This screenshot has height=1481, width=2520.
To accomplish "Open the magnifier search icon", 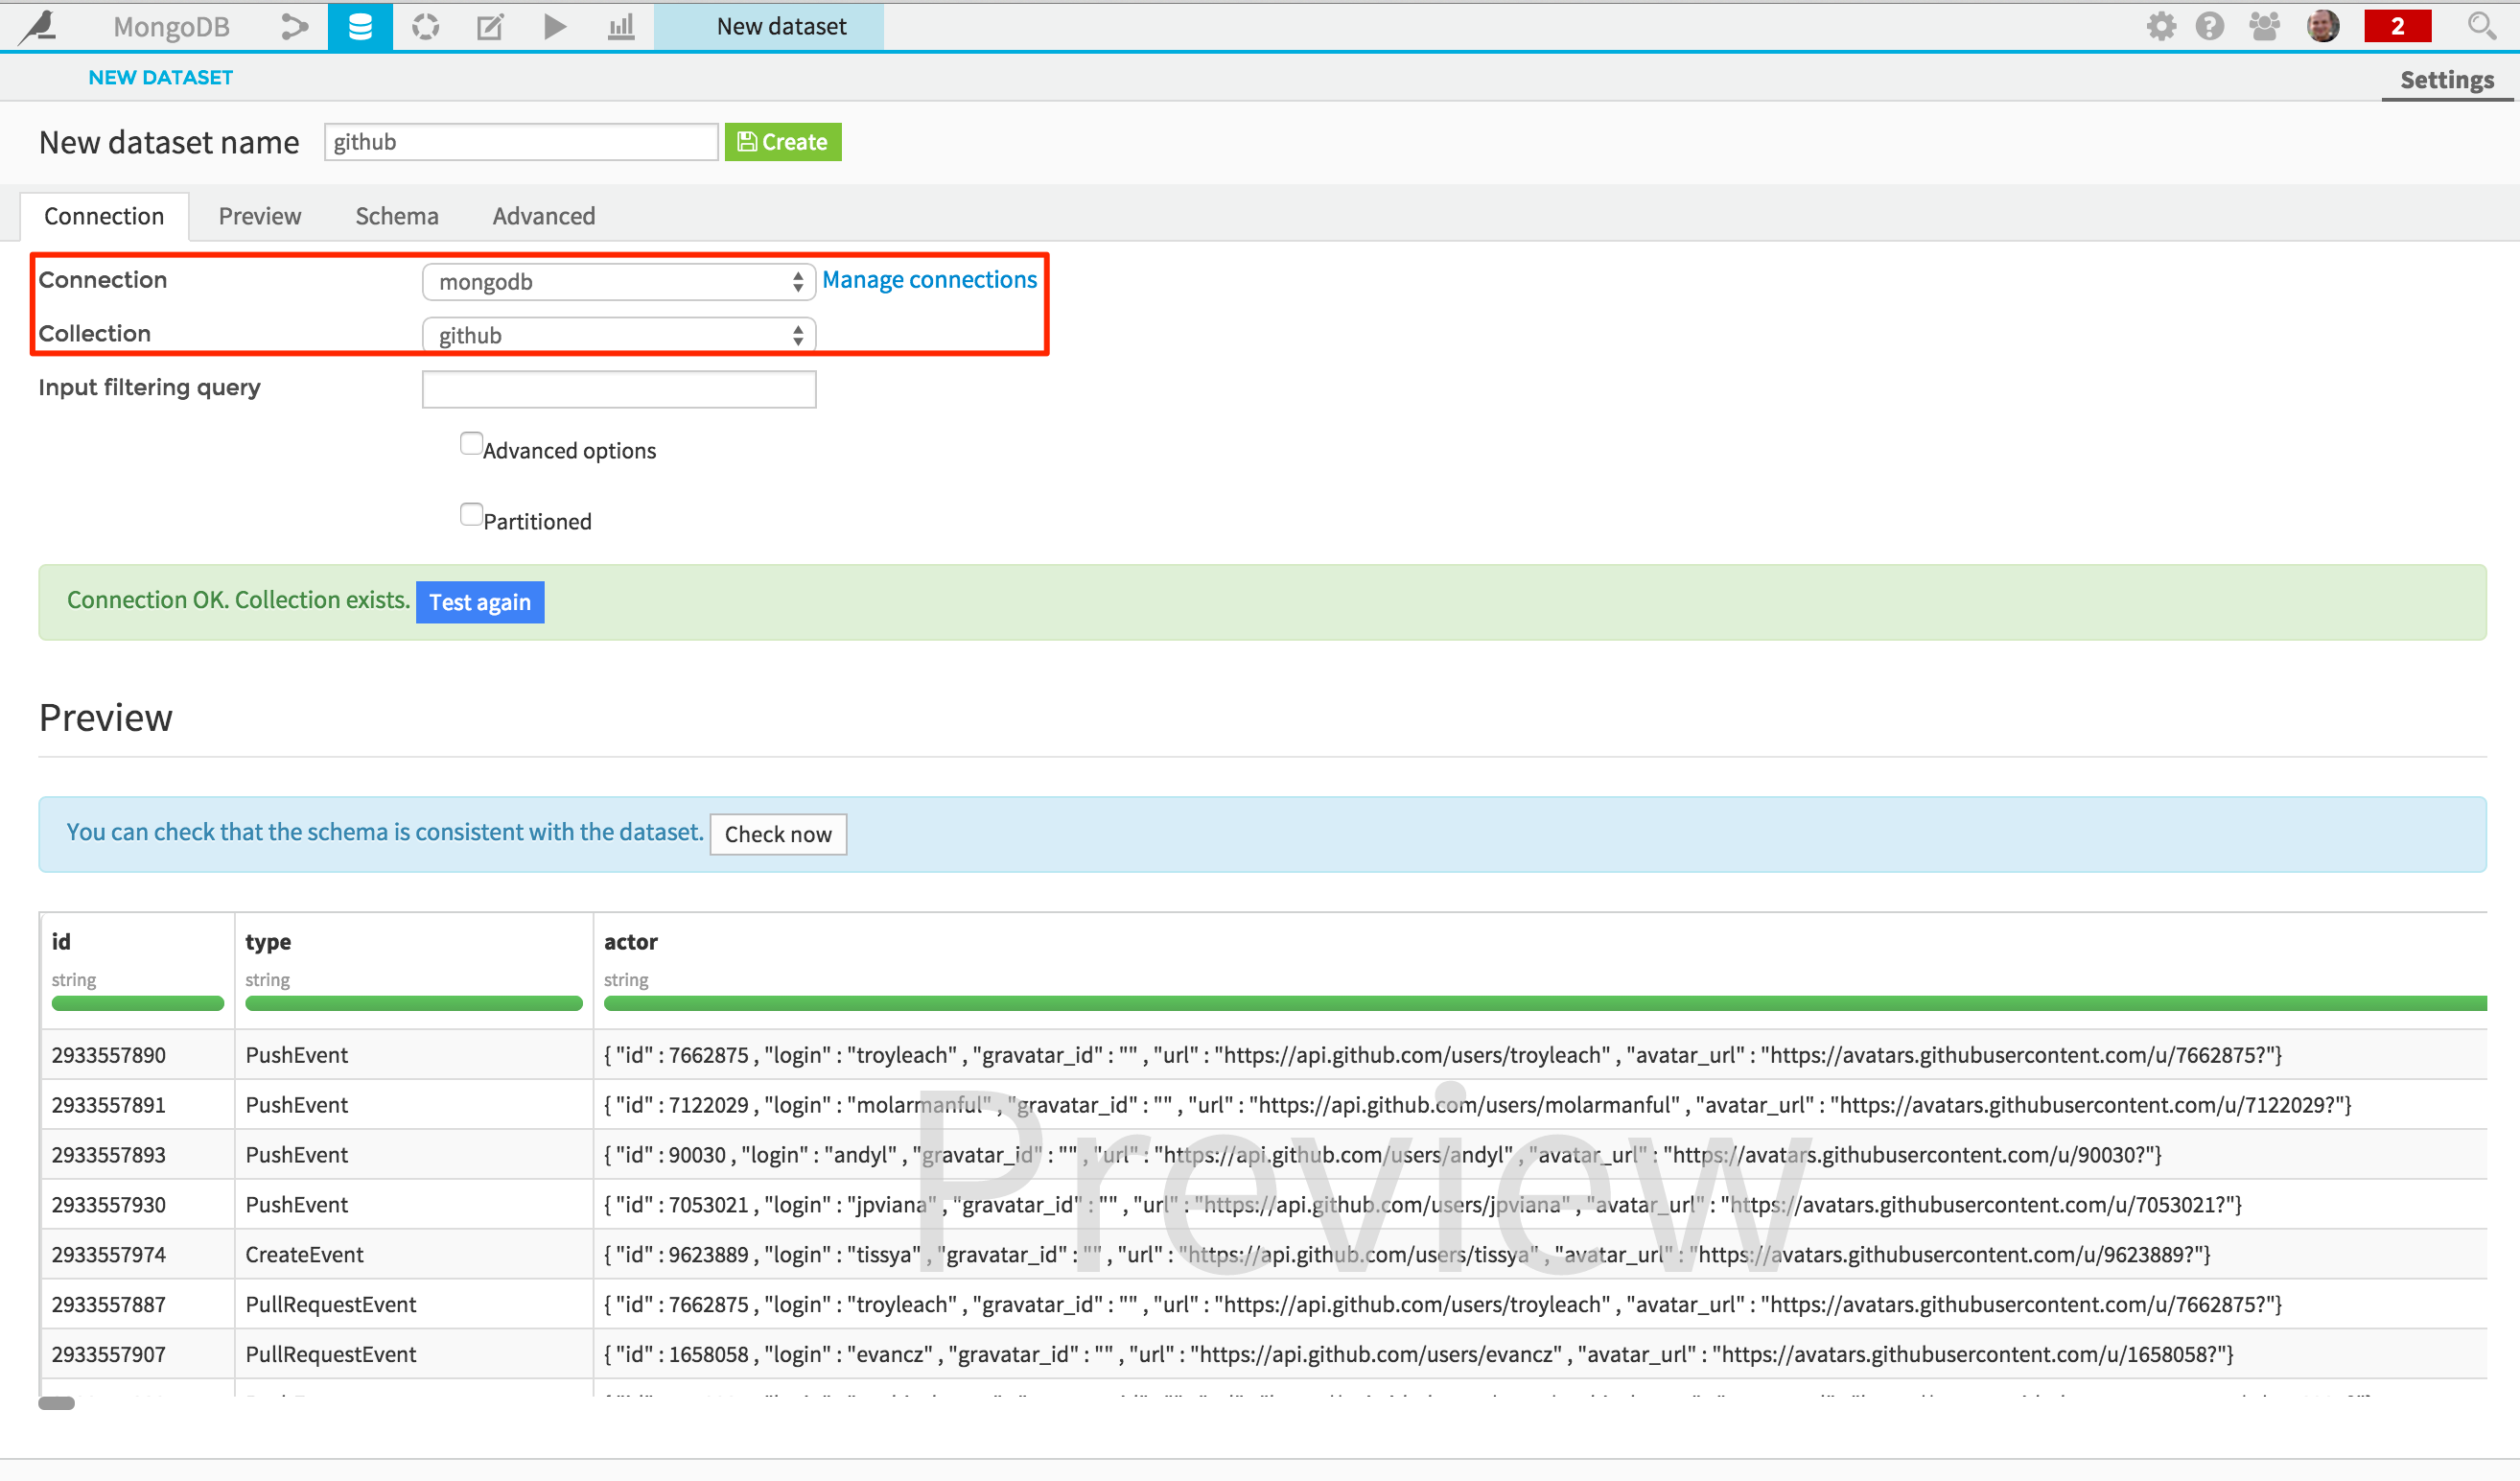I will tap(2480, 26).
